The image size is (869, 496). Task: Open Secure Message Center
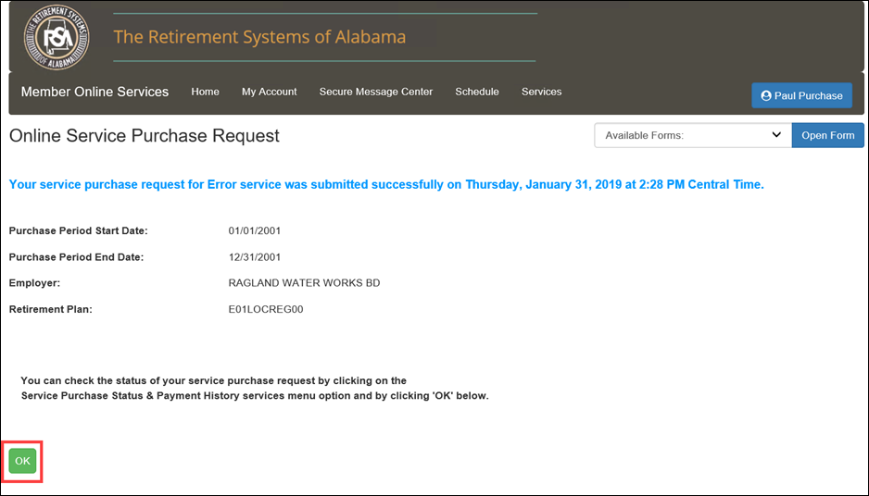pyautogui.click(x=375, y=92)
